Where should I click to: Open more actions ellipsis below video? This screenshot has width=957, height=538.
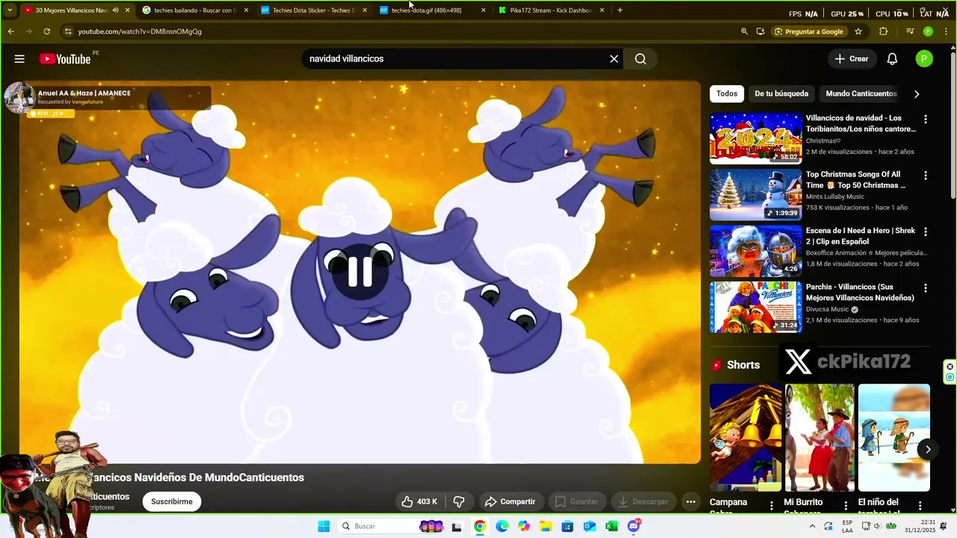pos(691,501)
